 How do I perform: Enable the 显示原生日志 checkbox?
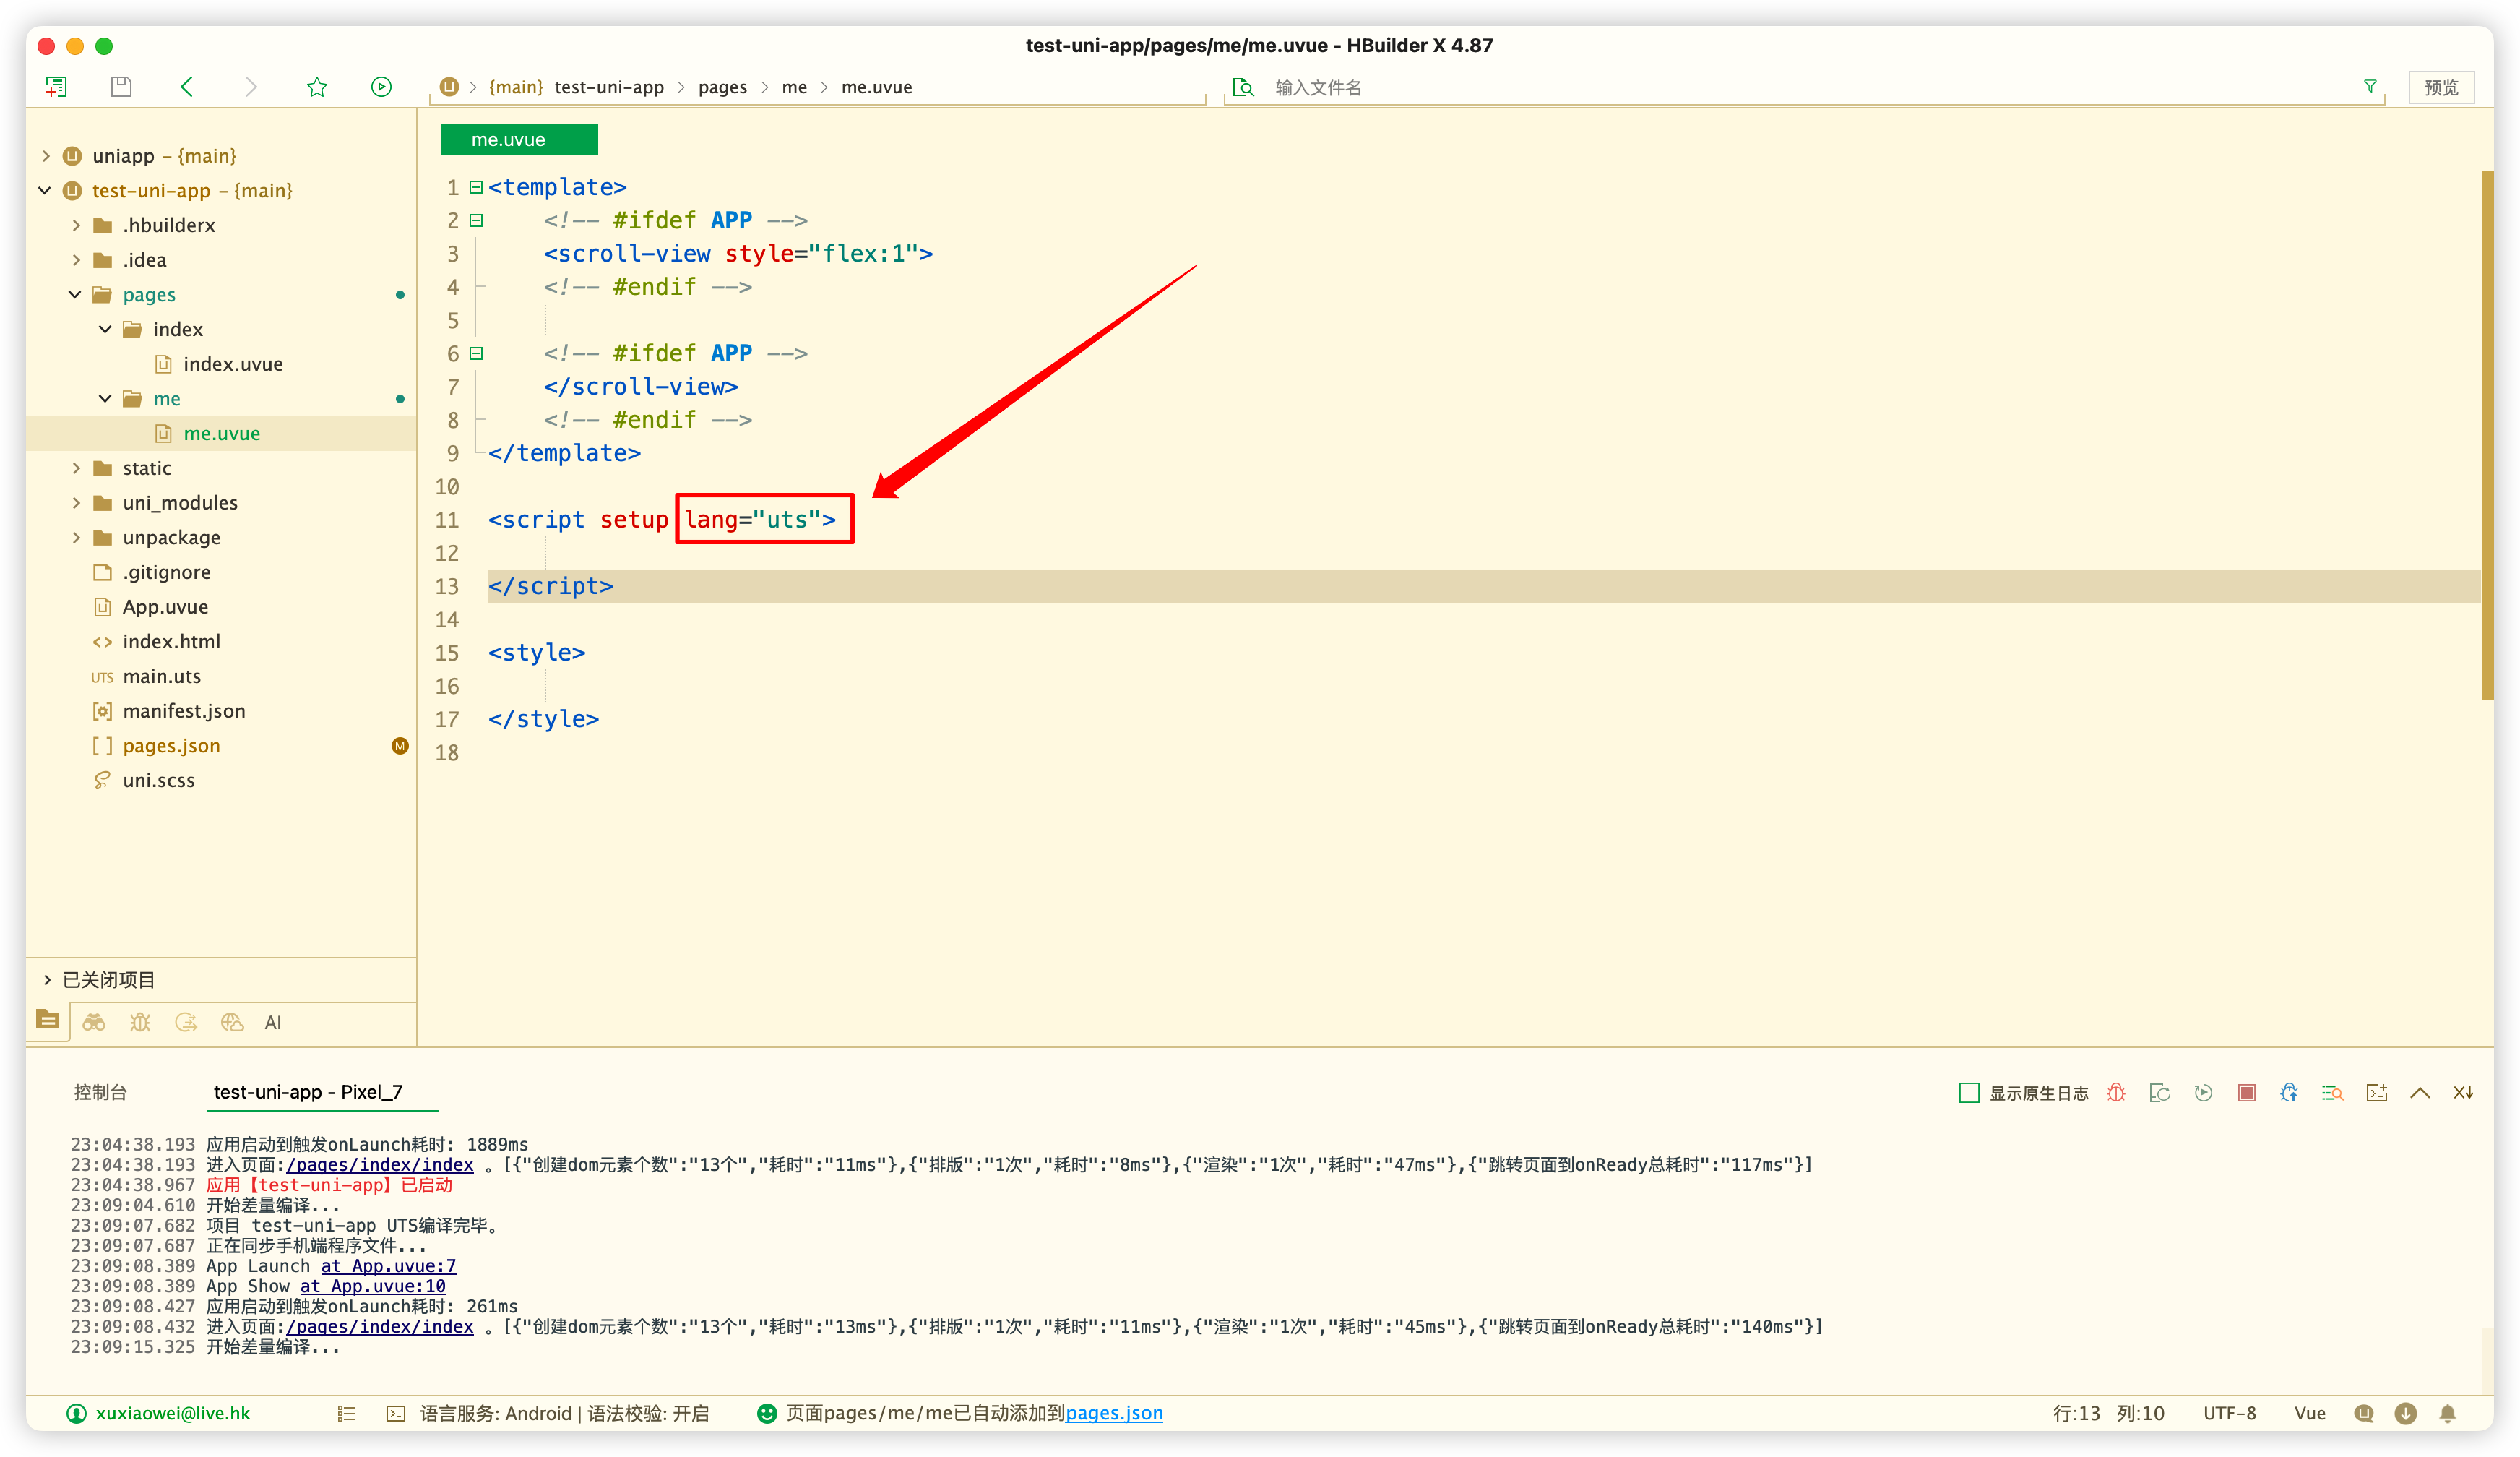[1969, 1093]
